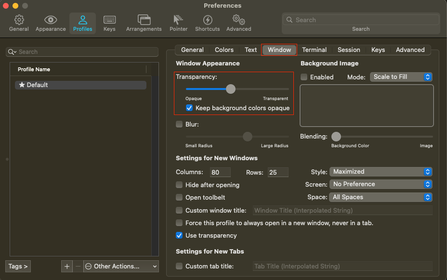This screenshot has height=280, width=447.
Task: Check Force this profile new window option
Action: click(x=179, y=223)
